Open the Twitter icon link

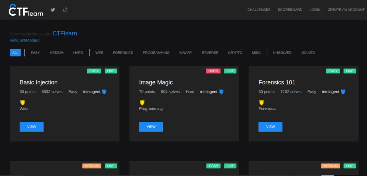[53, 10]
